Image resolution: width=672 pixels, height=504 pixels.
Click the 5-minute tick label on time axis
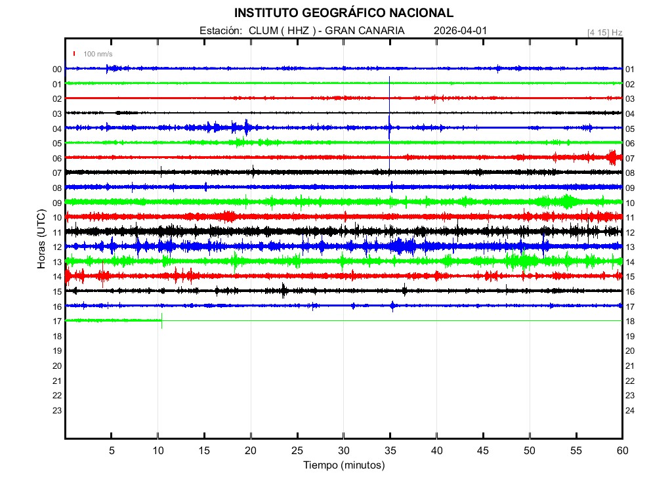click(x=112, y=451)
